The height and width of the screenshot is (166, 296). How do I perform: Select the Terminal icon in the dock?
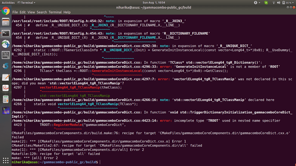(x=6, y=33)
